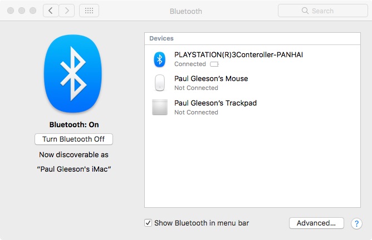This screenshot has width=372, height=240.
Task: Close the Bluetooth window
Action: [11, 11]
